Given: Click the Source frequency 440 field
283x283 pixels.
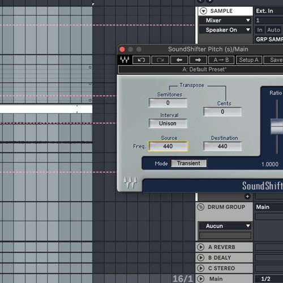Looking at the screenshot, I should pyautogui.click(x=168, y=146).
